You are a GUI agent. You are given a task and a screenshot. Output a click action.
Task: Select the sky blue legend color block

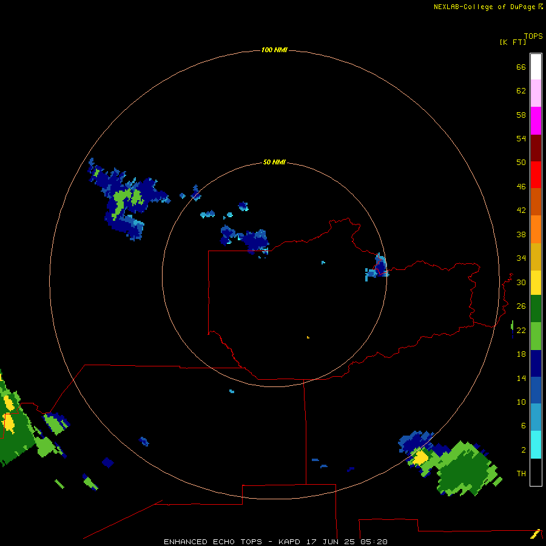point(536,417)
